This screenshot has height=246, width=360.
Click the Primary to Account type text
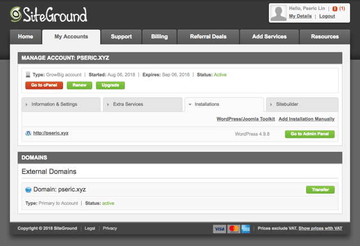tap(58, 203)
